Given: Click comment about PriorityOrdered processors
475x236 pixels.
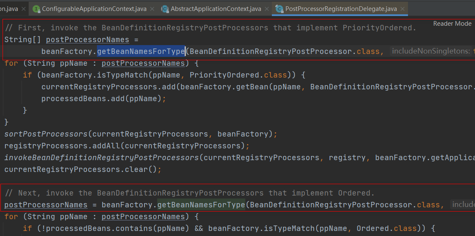Looking at the screenshot, I should tap(211, 28).
